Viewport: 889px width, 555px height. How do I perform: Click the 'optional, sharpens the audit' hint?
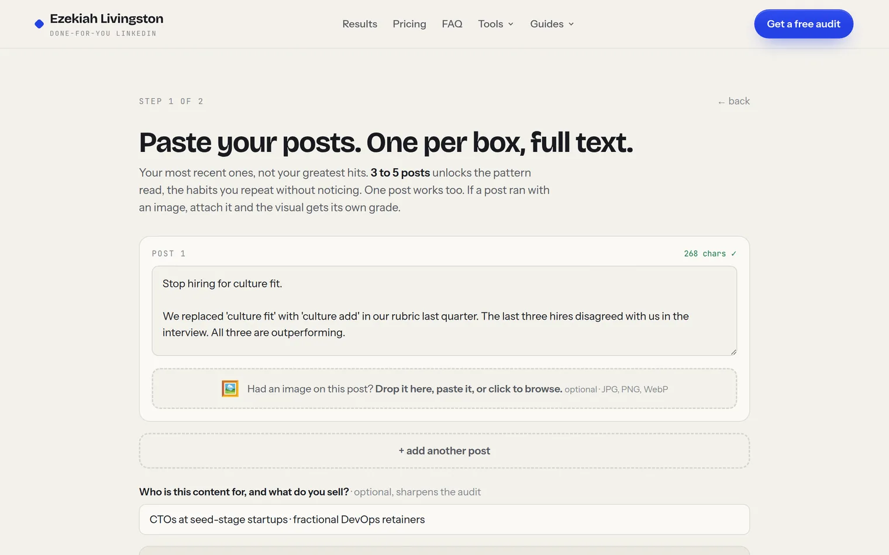tap(417, 492)
